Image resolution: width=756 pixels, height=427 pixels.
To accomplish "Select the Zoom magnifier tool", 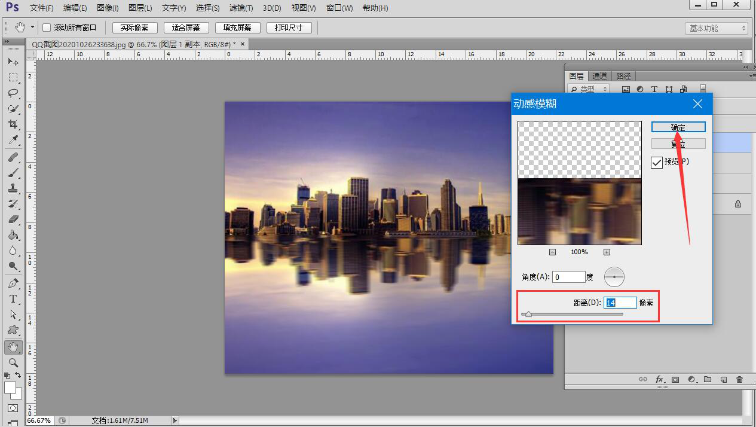I will tap(13, 362).
